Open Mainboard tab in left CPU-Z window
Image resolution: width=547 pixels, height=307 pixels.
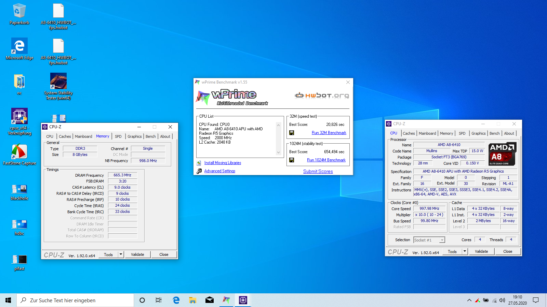(83, 136)
